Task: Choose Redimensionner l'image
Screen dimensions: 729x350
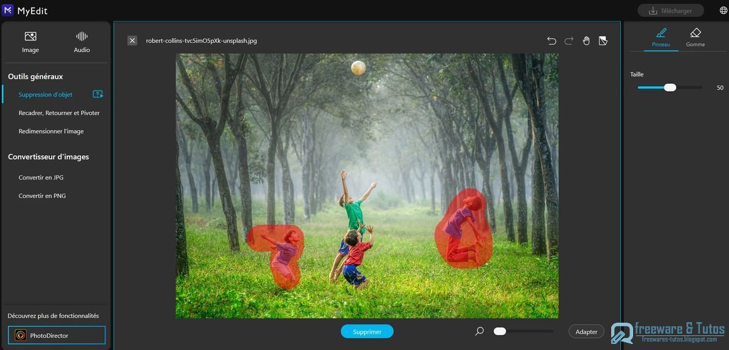Action: click(x=51, y=131)
